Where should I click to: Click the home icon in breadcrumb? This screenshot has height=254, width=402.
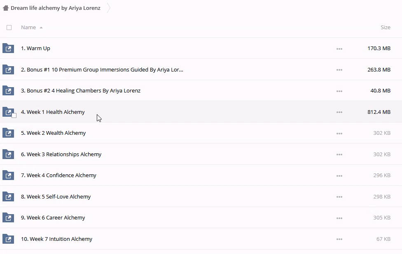click(x=6, y=8)
